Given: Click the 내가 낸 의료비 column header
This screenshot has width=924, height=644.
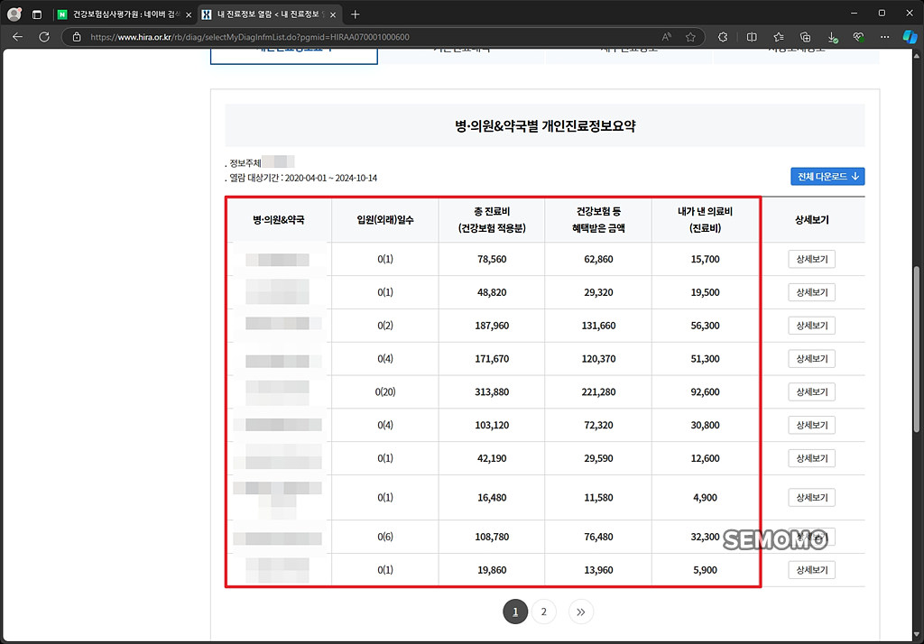Looking at the screenshot, I should coord(705,220).
